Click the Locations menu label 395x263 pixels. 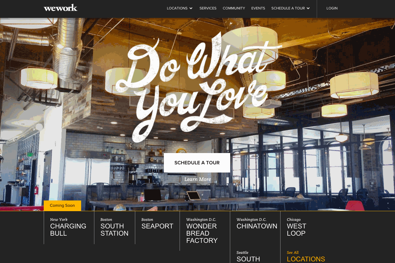(x=177, y=8)
